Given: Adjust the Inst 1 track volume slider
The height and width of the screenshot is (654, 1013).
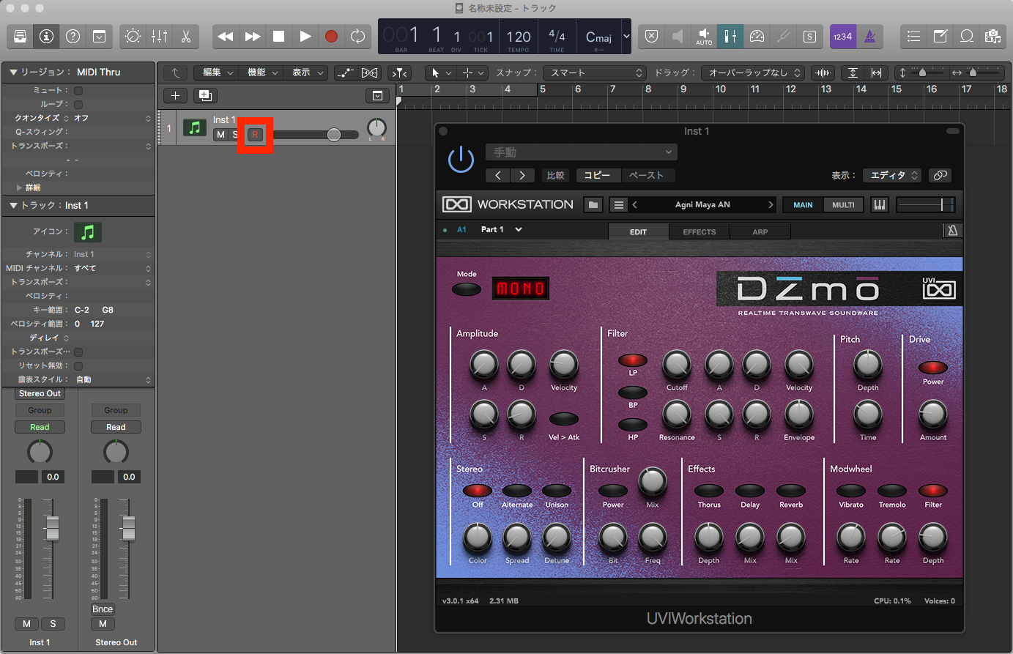Looking at the screenshot, I should point(334,135).
